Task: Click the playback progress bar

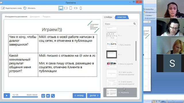Action: [25, 97]
